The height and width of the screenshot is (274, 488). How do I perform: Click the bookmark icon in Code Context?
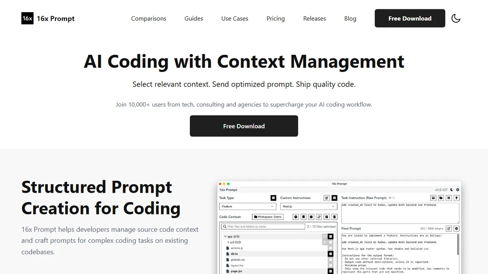coord(303,217)
